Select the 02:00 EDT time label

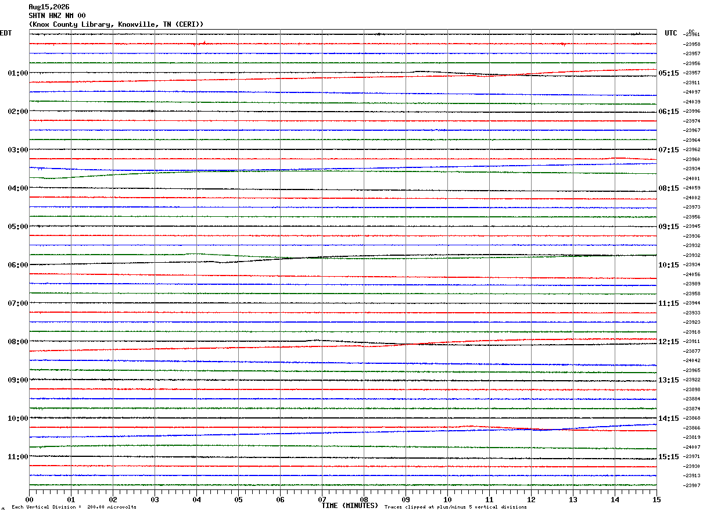18,112
